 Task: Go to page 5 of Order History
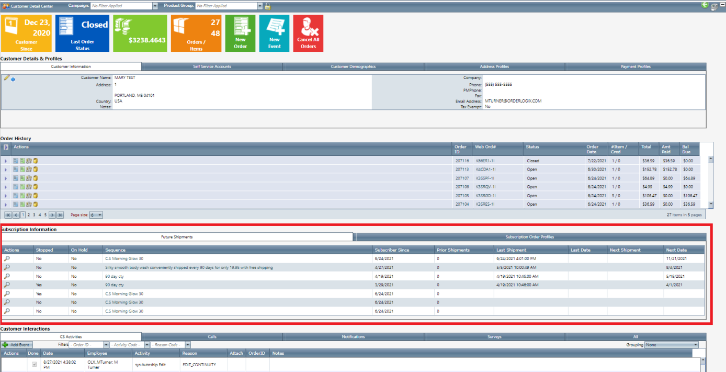point(46,215)
